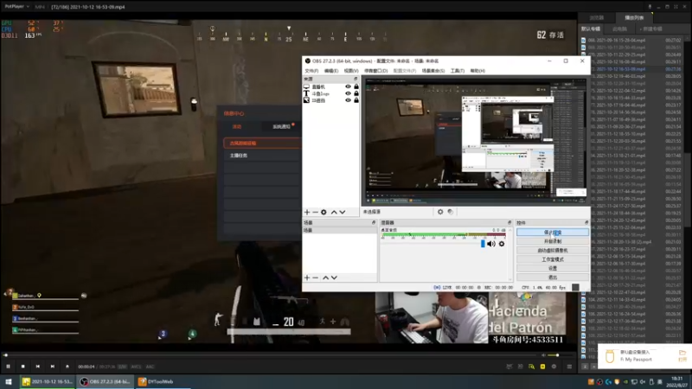The height and width of the screenshot is (389, 692).
Task: Open the 停靠窗口(D) menu in OBS
Action: (376, 71)
